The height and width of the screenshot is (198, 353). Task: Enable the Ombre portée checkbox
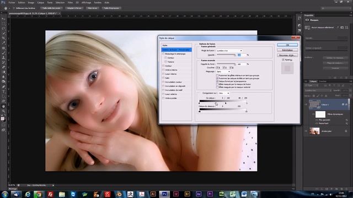click(x=163, y=98)
